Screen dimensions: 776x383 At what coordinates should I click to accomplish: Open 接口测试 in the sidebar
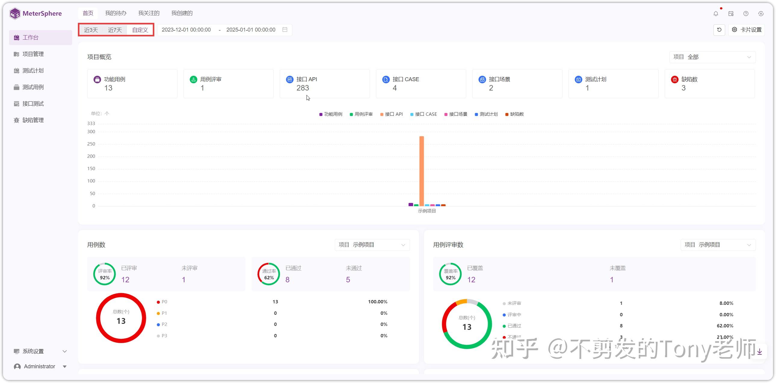click(x=40, y=104)
